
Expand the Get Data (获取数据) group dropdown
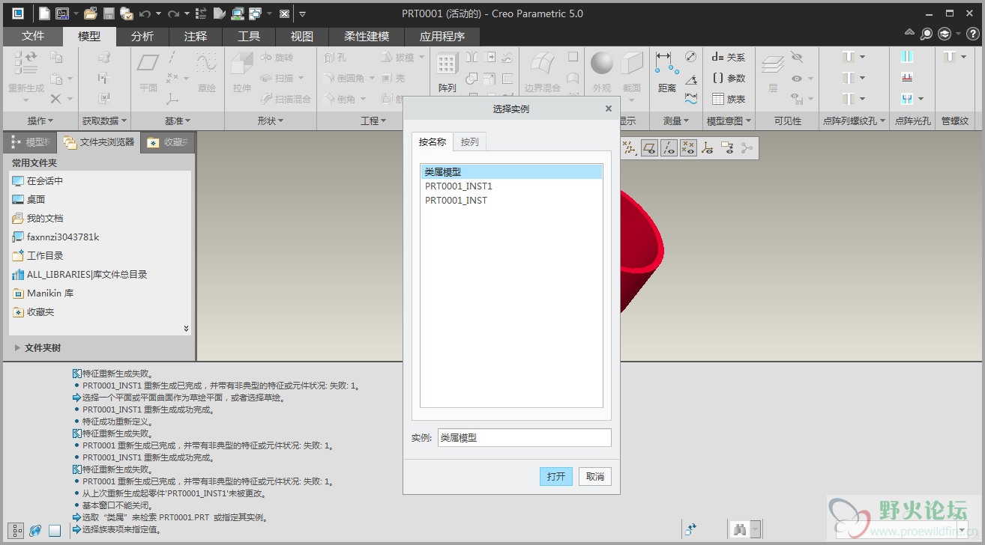point(104,121)
